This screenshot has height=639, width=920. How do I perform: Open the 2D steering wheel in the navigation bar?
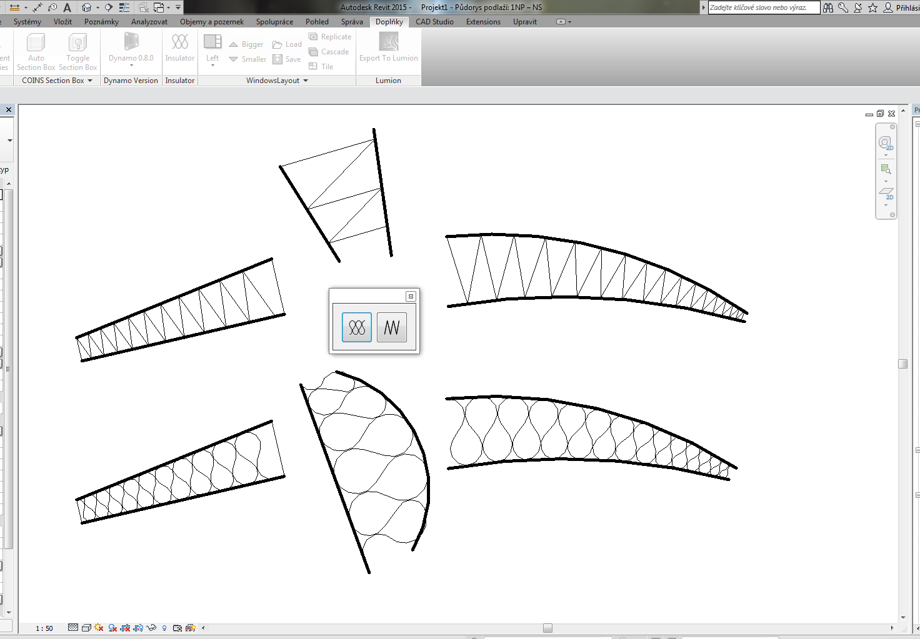(886, 143)
